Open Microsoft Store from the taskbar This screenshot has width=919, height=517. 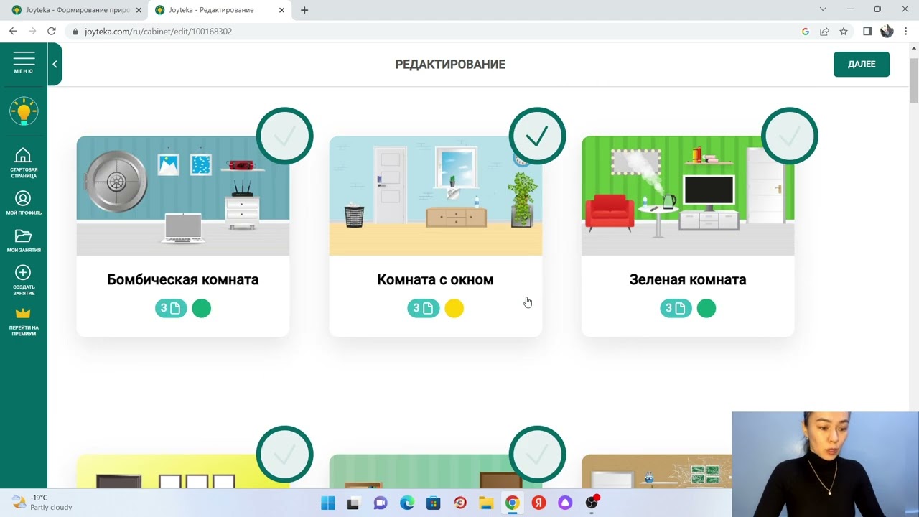coord(434,503)
